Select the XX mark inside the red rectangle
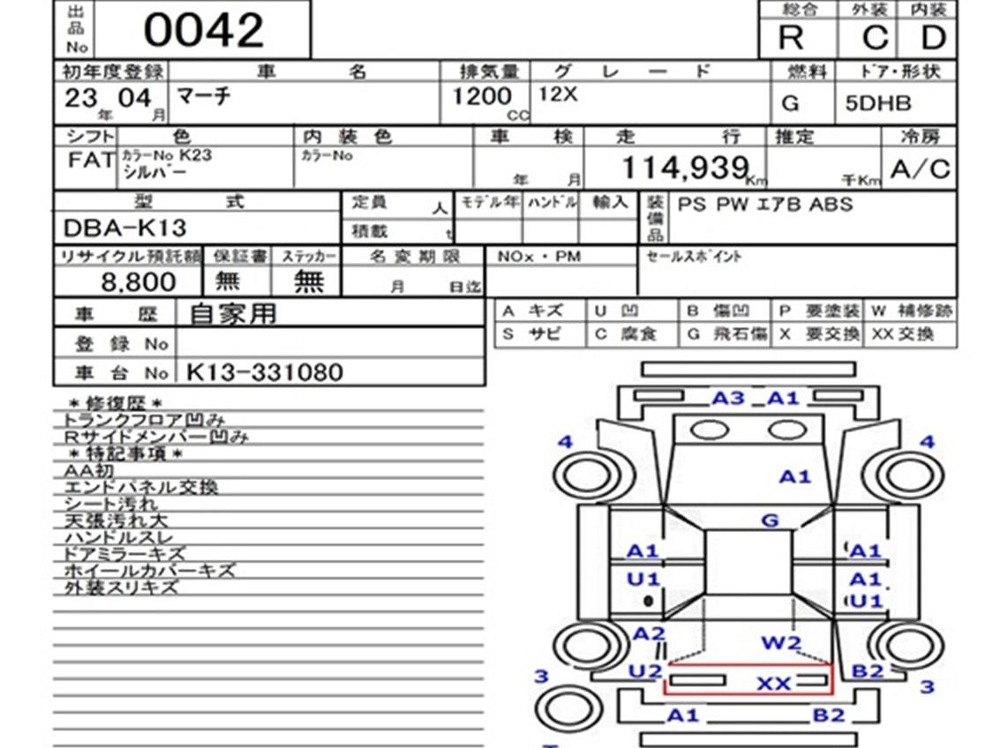The width and height of the screenshot is (1000, 748). pyautogui.click(x=774, y=684)
